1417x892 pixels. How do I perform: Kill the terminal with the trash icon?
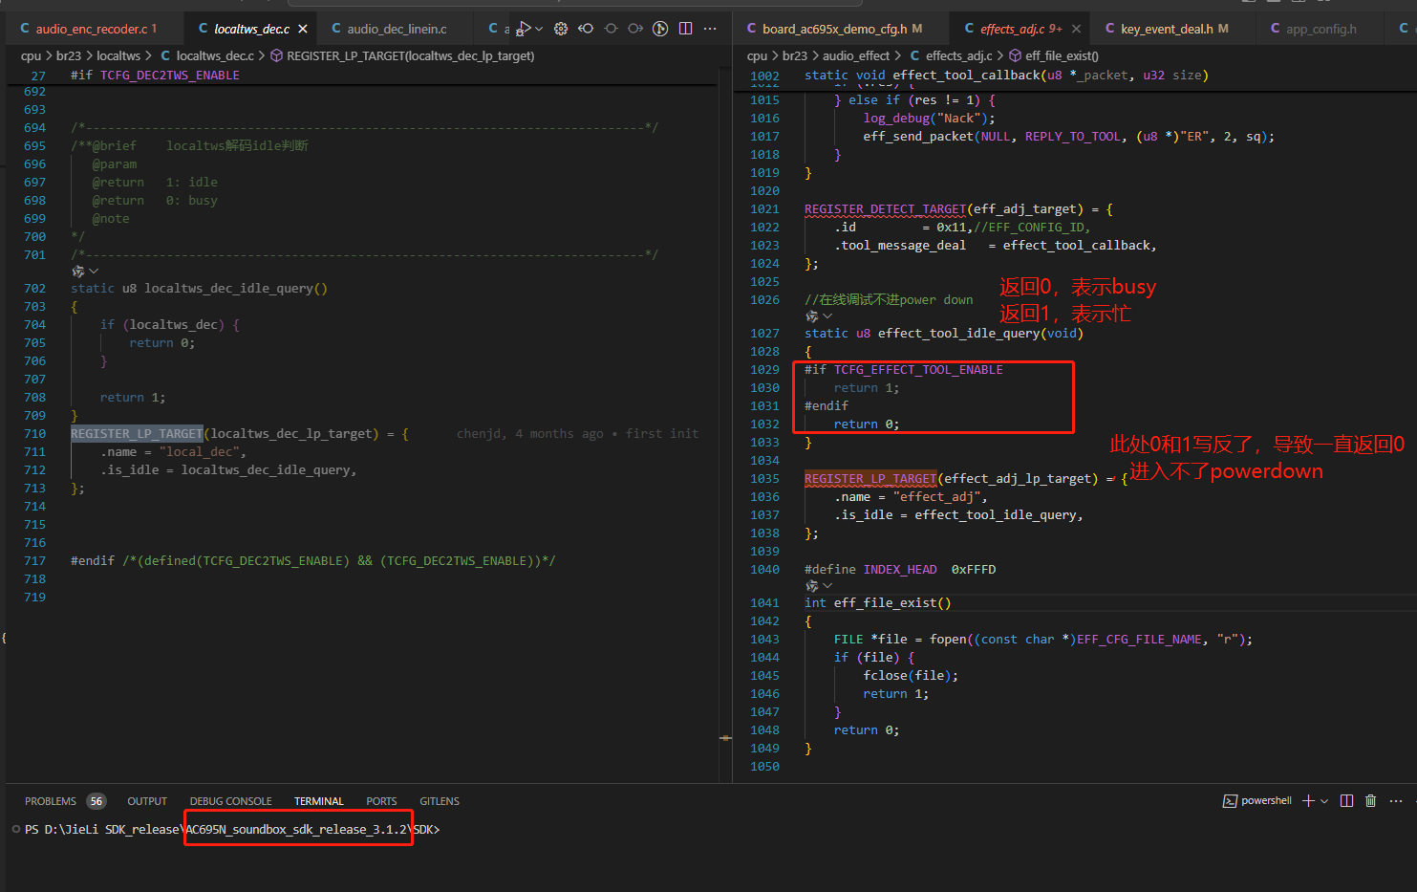tap(1371, 801)
